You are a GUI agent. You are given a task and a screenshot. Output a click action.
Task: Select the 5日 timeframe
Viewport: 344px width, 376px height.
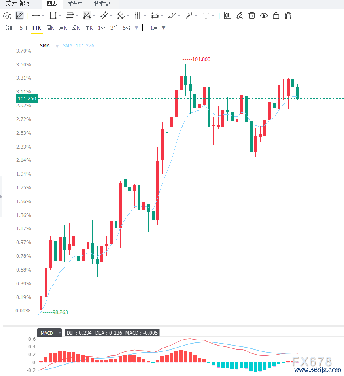tap(23, 28)
